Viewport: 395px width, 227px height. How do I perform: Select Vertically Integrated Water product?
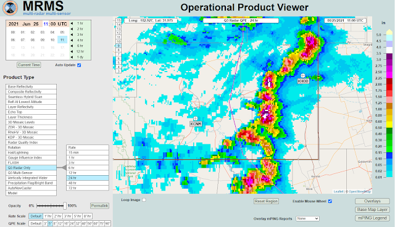click(x=31, y=178)
